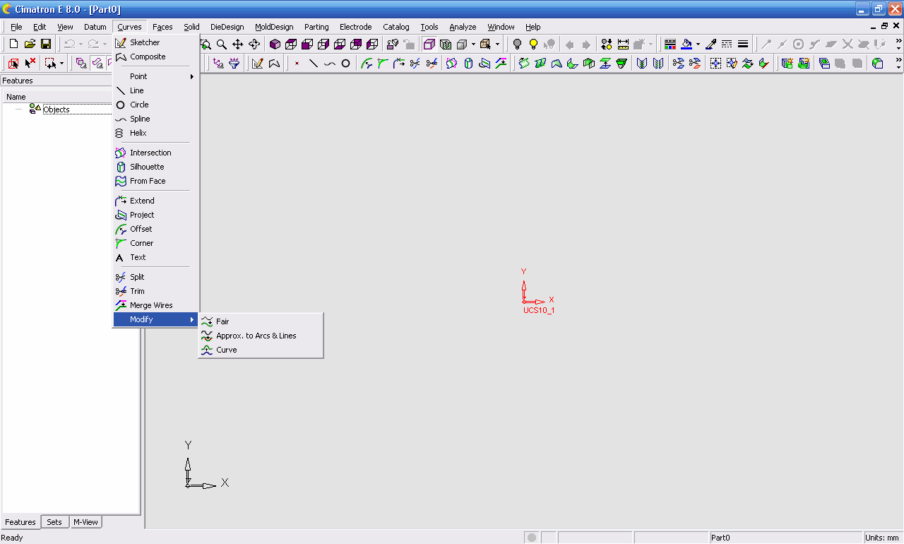The height and width of the screenshot is (544, 904).
Task: Switch to the Features tab
Action: point(20,522)
